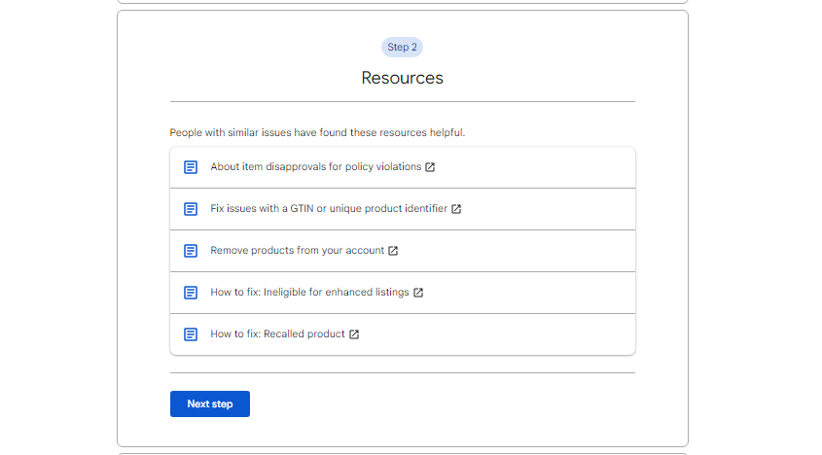Click empty space right of Next step button

pyautogui.click(x=441, y=404)
